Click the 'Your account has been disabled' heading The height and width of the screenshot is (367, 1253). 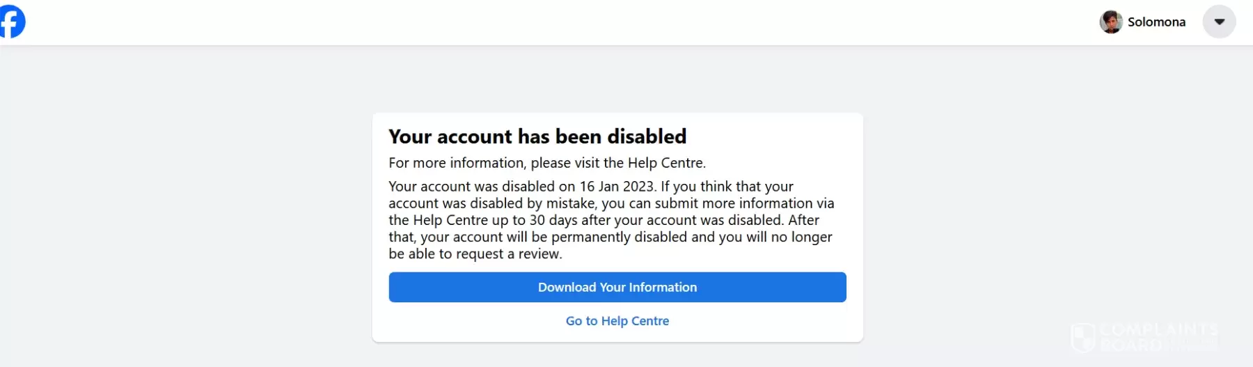(x=537, y=136)
